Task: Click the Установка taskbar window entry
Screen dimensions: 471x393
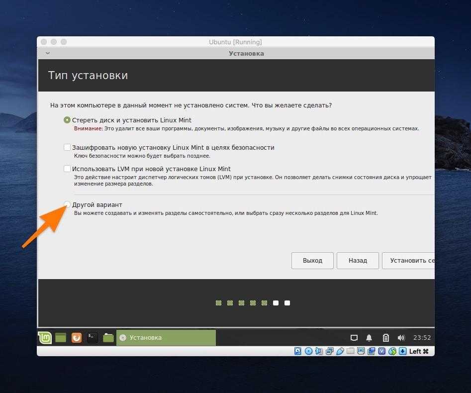Action: pos(166,338)
